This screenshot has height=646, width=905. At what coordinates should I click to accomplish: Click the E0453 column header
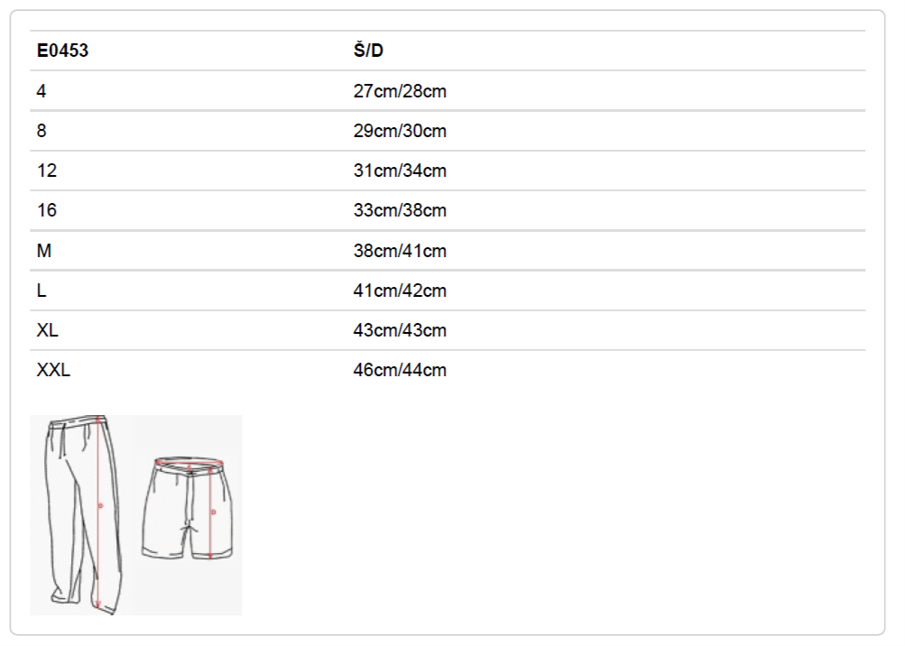62,51
